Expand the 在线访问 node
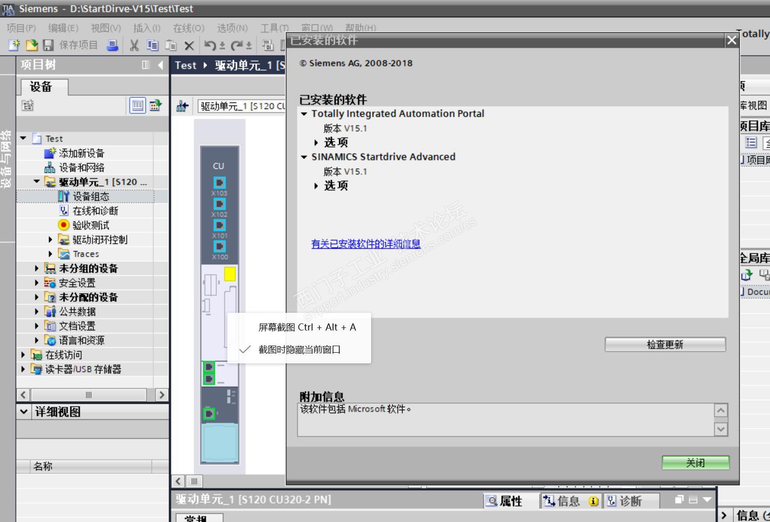This screenshot has width=770, height=522. (x=23, y=355)
